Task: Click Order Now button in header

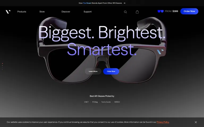Action: [189, 11]
